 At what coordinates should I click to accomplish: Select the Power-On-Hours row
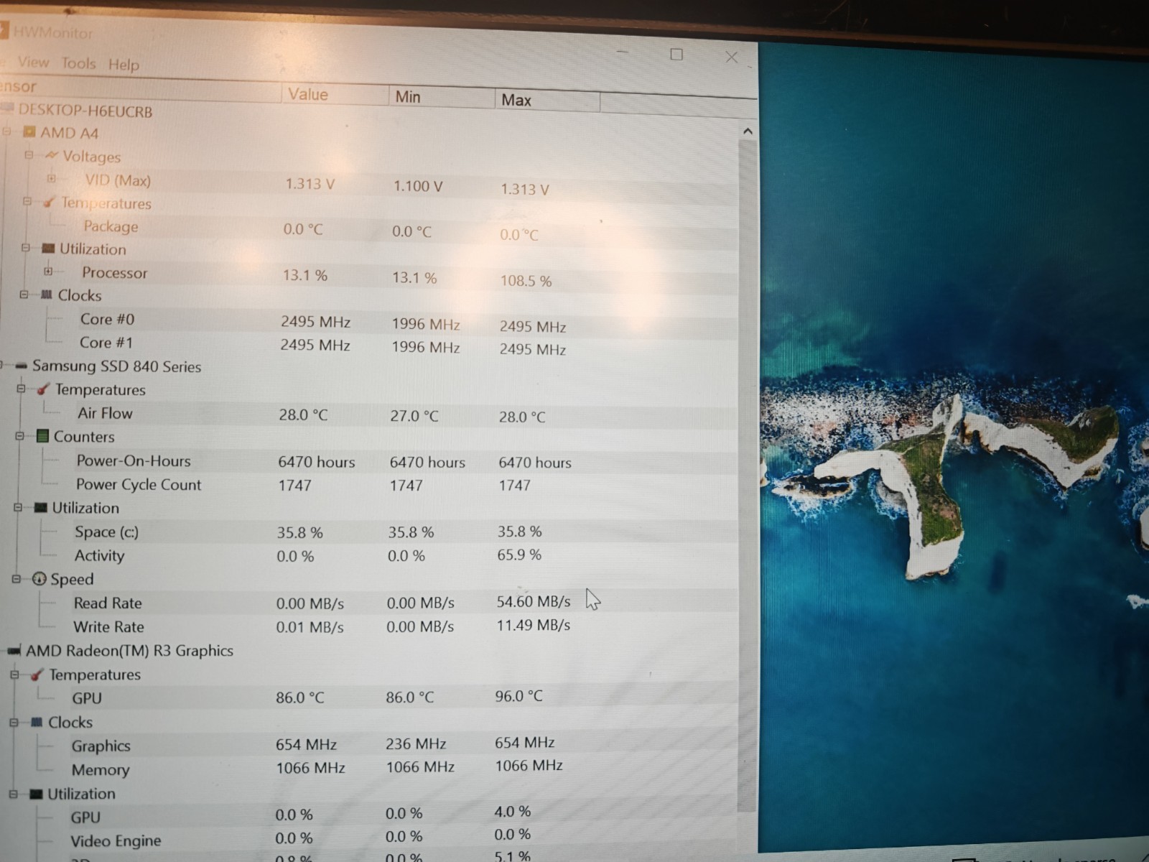(369, 462)
